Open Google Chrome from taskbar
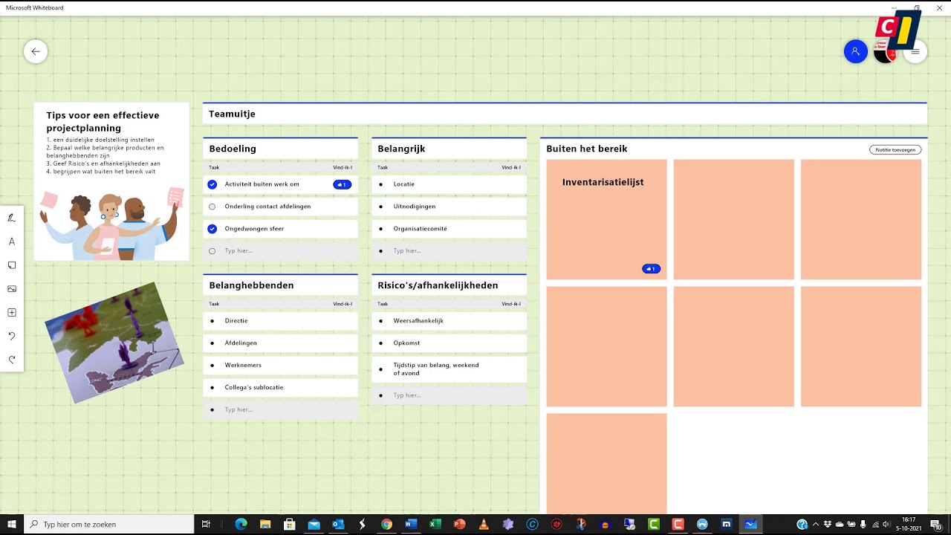The width and height of the screenshot is (951, 535). click(386, 524)
